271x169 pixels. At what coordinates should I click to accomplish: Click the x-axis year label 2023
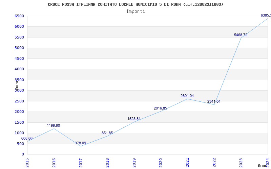pyautogui.click(x=241, y=163)
